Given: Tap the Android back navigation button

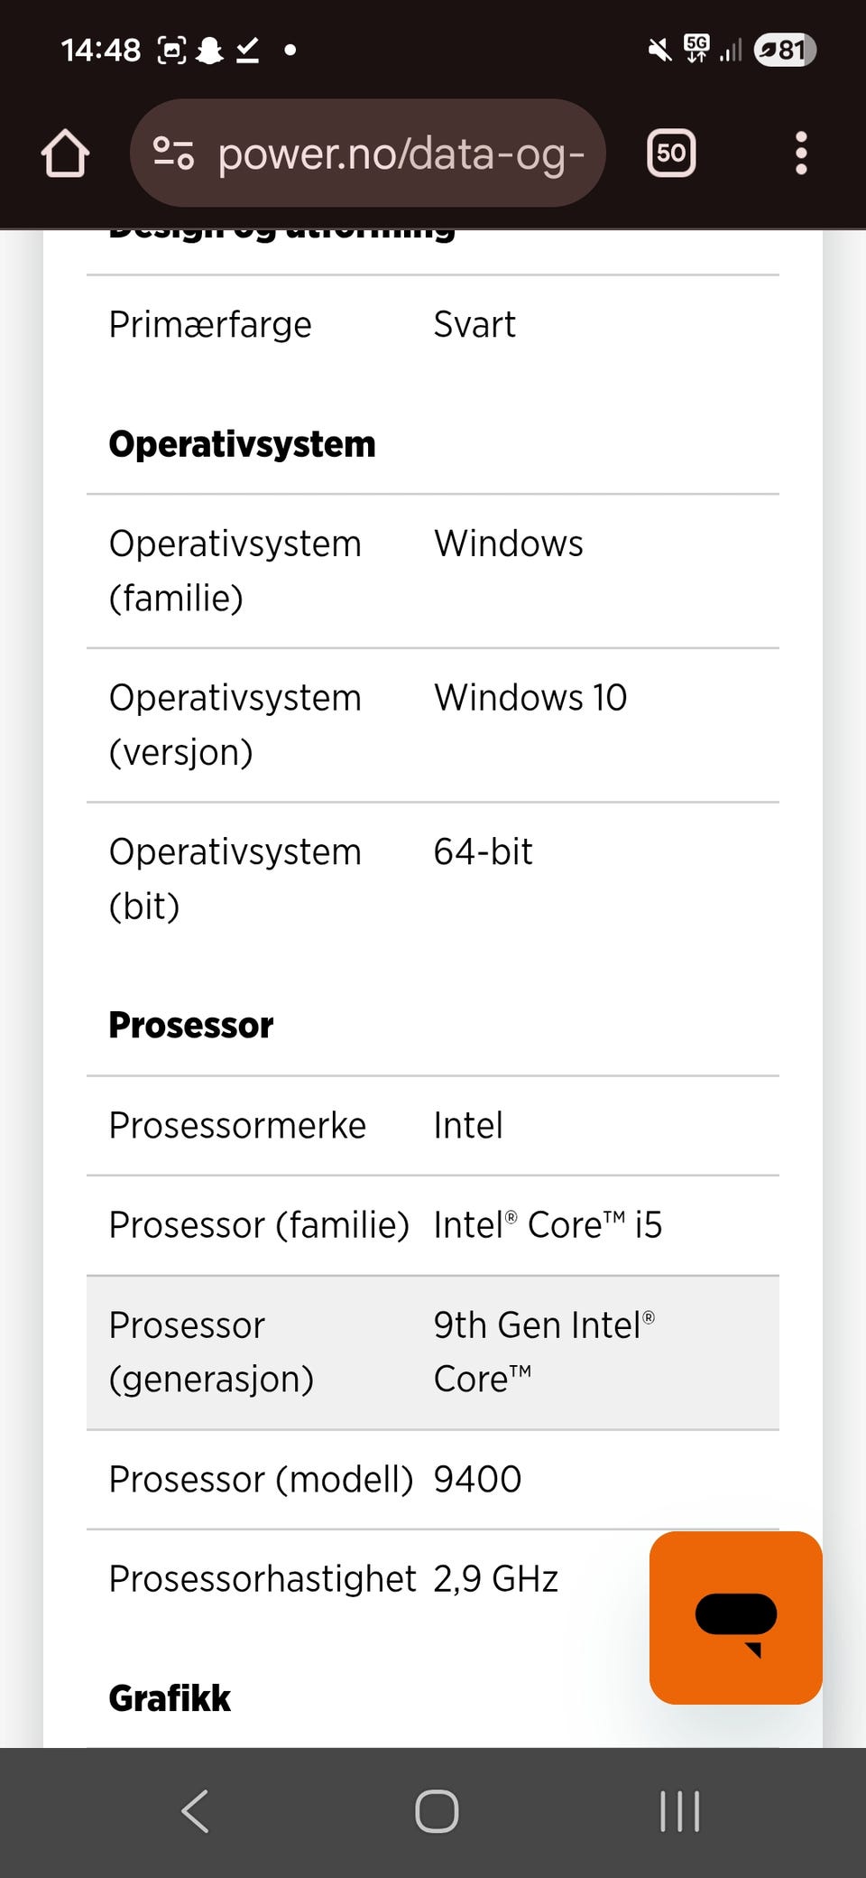Looking at the screenshot, I should pyautogui.click(x=195, y=1811).
